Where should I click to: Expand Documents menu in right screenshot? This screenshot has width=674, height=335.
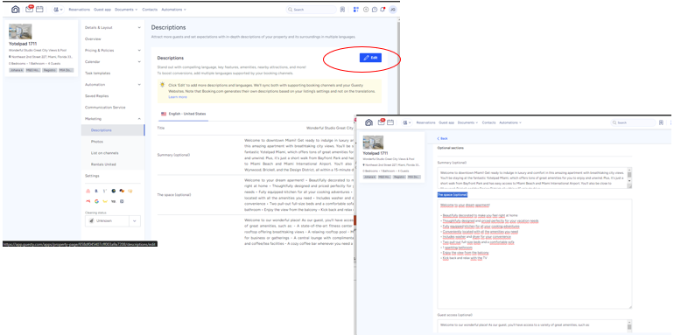[x=467, y=122]
